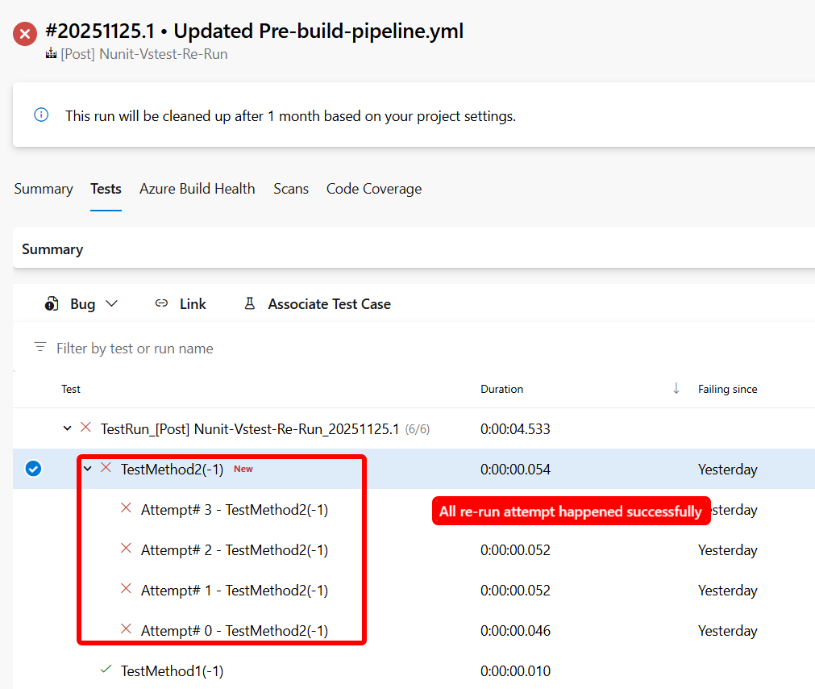The height and width of the screenshot is (689, 815).
Task: Click the chain Link icon
Action: click(x=162, y=303)
